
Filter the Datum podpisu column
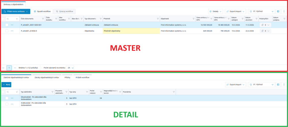[284, 19]
